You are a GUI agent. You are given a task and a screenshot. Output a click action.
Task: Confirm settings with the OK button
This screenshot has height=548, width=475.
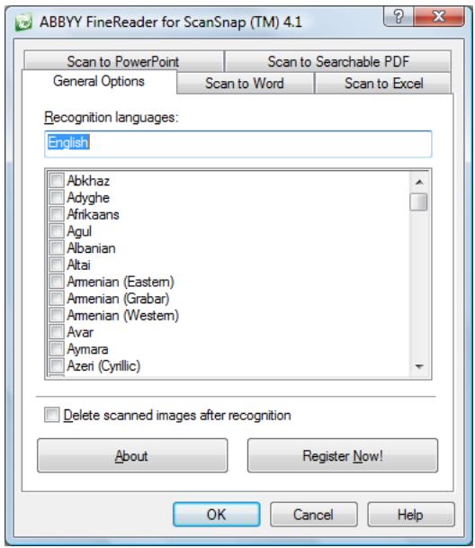click(x=216, y=515)
